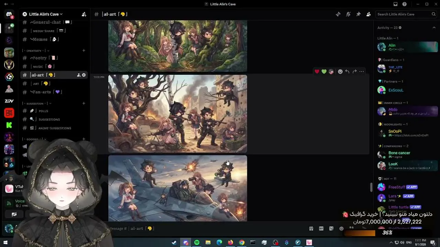Open member SnOoPi's profile

[x=407, y=133]
